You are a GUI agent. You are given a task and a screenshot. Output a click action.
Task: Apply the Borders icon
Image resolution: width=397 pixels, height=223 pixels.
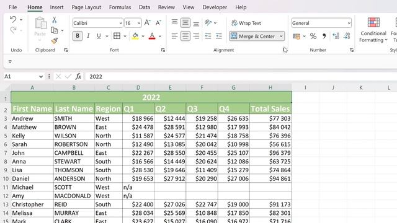click(x=117, y=36)
